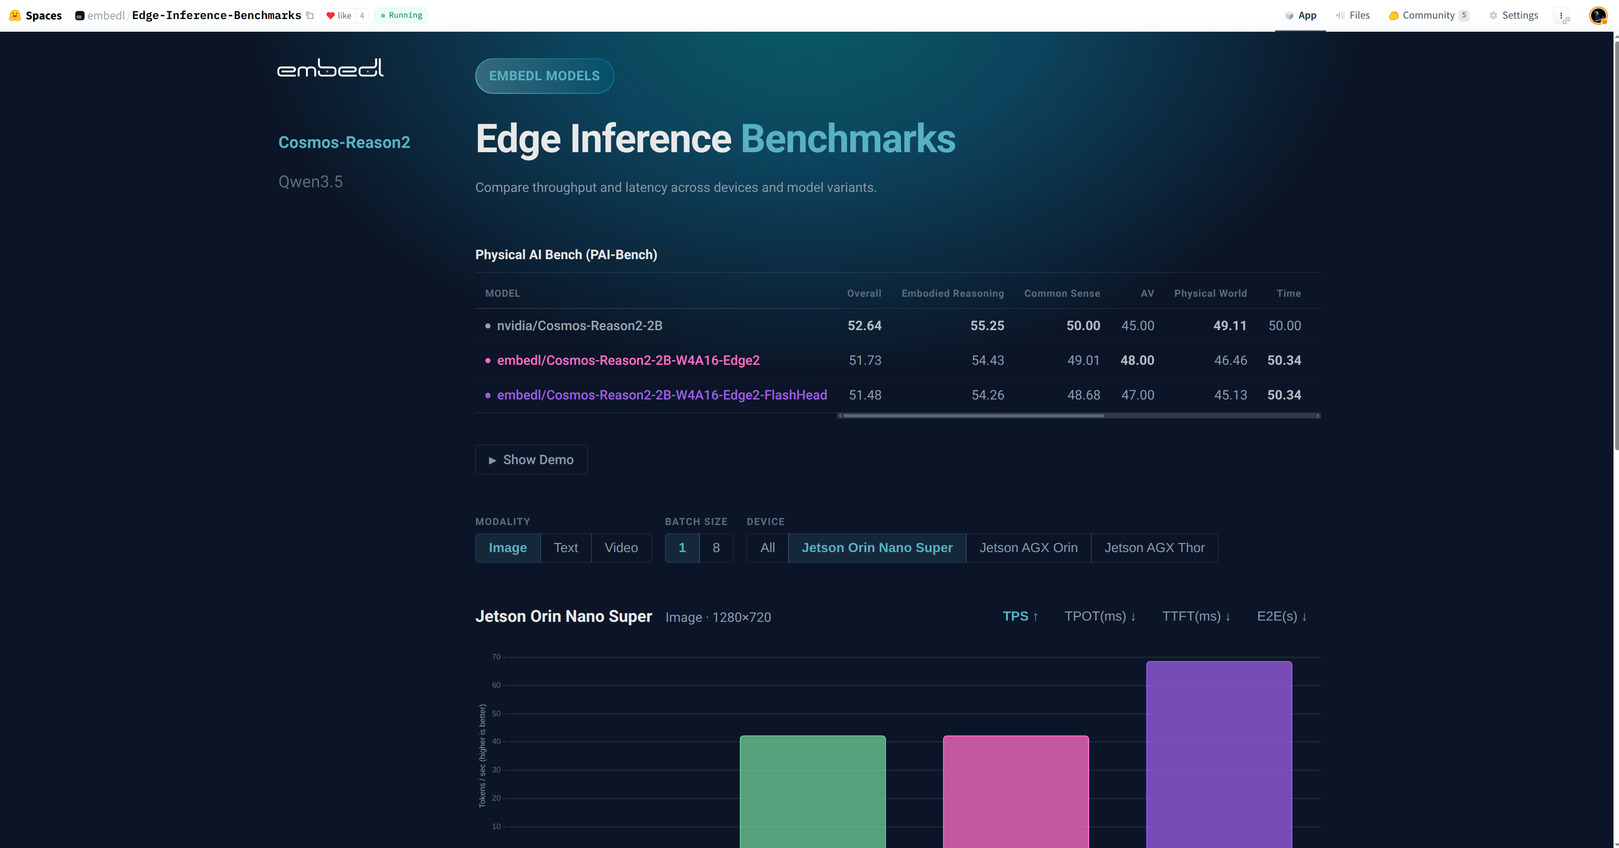Select Cosmos-Reason2 in the sidebar

click(x=344, y=142)
